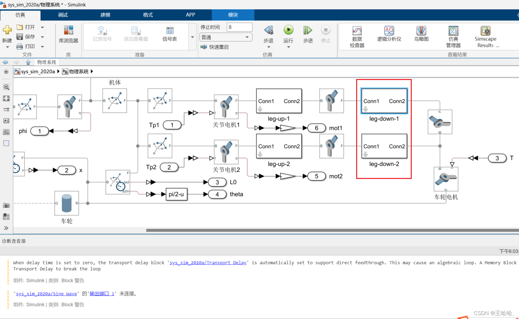The image size is (519, 319).
Task: Select the Tp1 input port block
Action: pos(172,125)
